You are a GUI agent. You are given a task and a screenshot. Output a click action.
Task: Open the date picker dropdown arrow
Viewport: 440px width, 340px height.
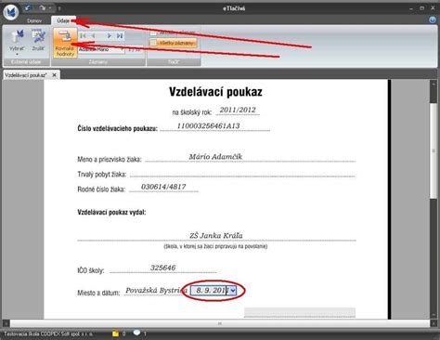(233, 291)
